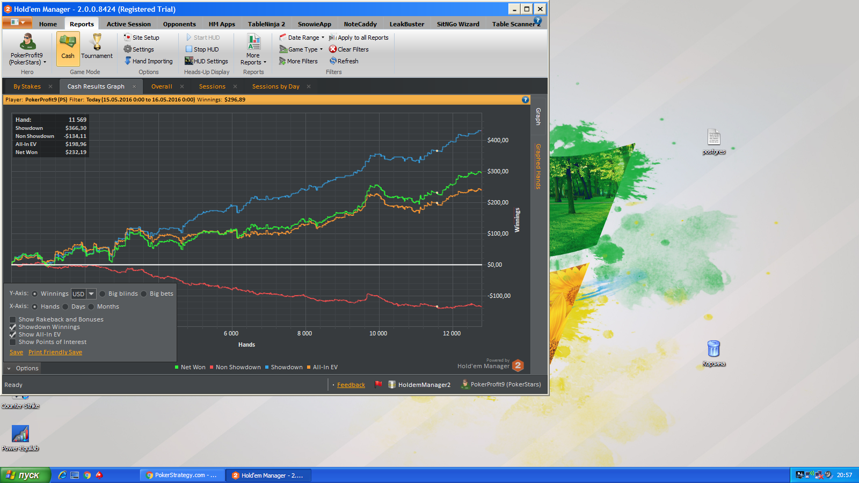Enable Show Points of Interest
The height and width of the screenshot is (483, 859).
(x=13, y=342)
